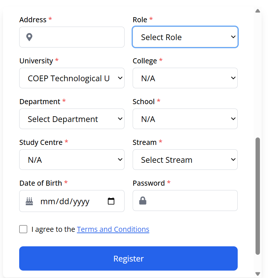268x278 pixels.
Task: Open the Terms and Conditions link
Action: [x=113, y=229]
